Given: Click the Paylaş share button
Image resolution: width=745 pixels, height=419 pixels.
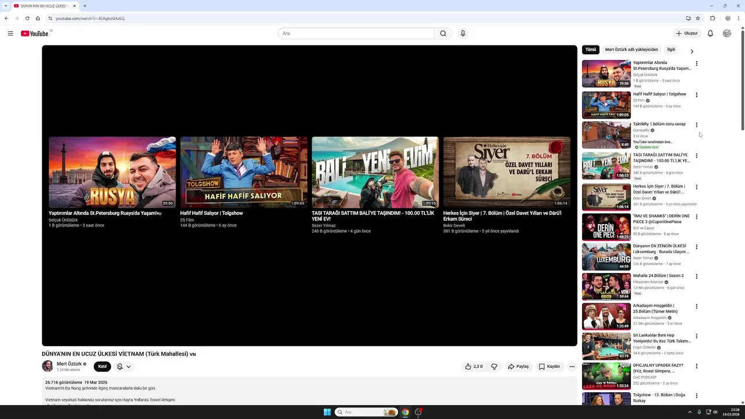Looking at the screenshot, I should pos(518,367).
